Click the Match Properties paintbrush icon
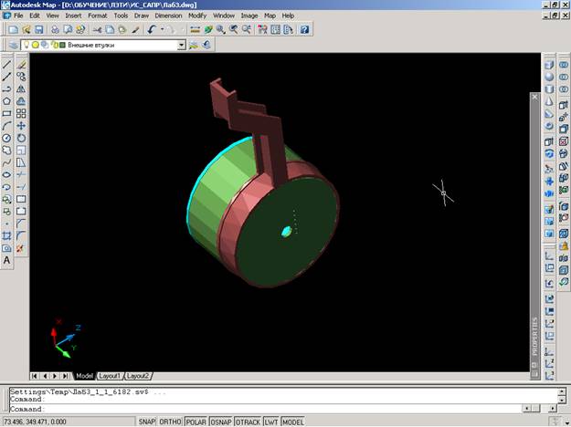This screenshot has width=571, height=427. coord(135,29)
